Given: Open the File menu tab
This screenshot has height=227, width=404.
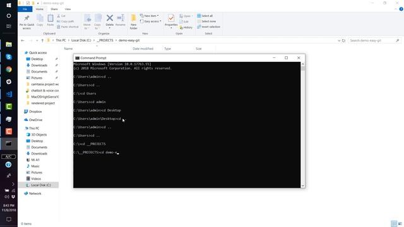Looking at the screenshot, I should pyautogui.click(x=25, y=9).
